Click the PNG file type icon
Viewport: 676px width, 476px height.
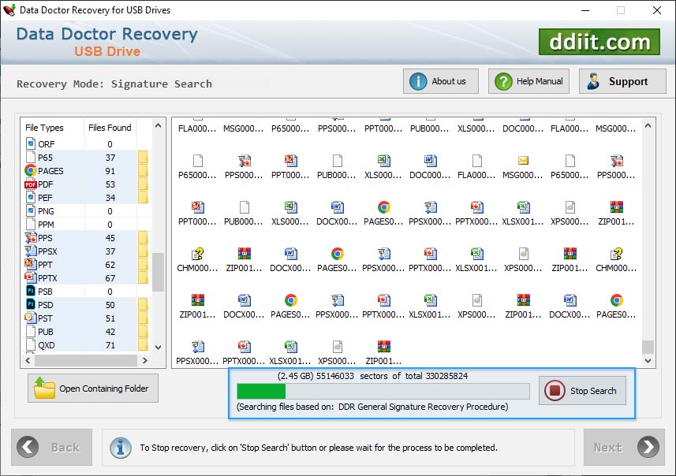(31, 211)
